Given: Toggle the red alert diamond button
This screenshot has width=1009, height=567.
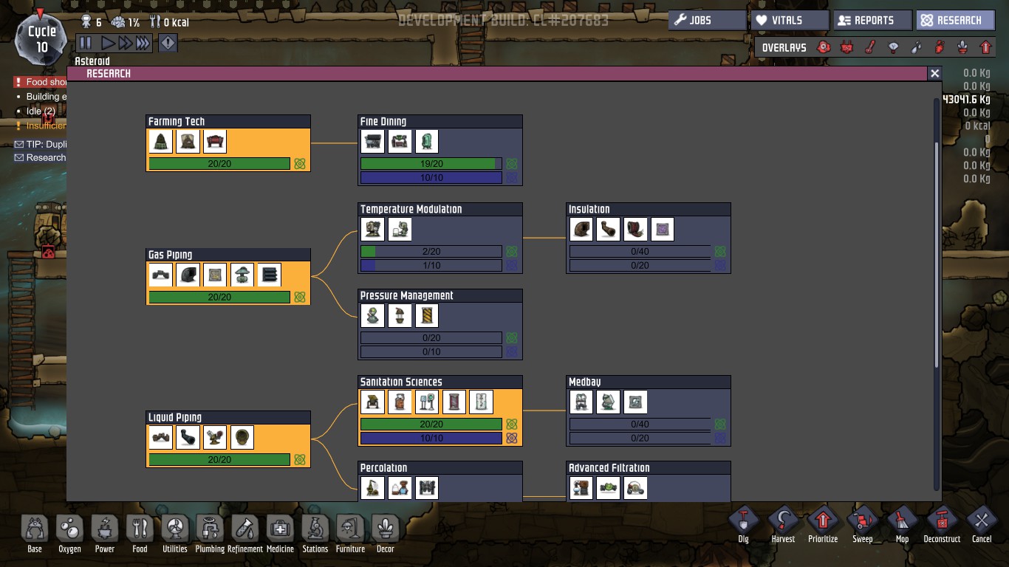Looking at the screenshot, I should coord(168,43).
